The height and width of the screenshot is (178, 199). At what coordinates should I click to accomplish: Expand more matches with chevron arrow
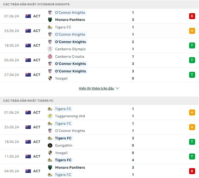(117, 89)
